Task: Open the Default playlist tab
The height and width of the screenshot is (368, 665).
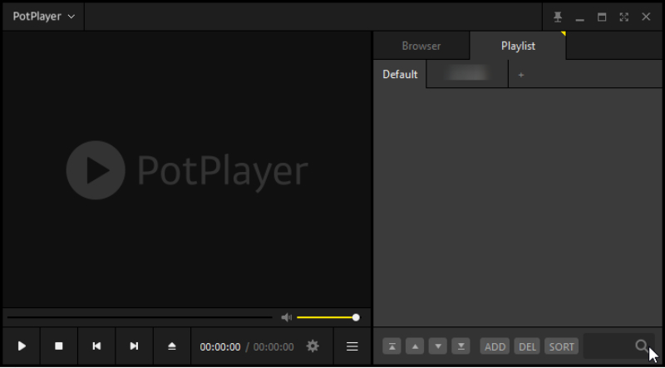Action: pos(400,74)
